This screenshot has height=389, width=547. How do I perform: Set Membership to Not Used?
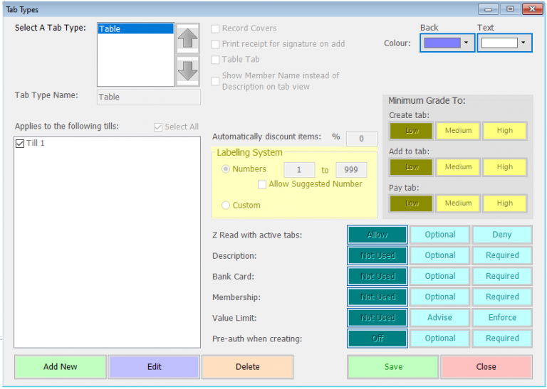(x=377, y=297)
